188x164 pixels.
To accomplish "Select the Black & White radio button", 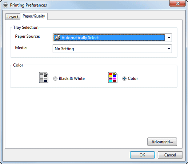I will pyautogui.click(x=55, y=79).
